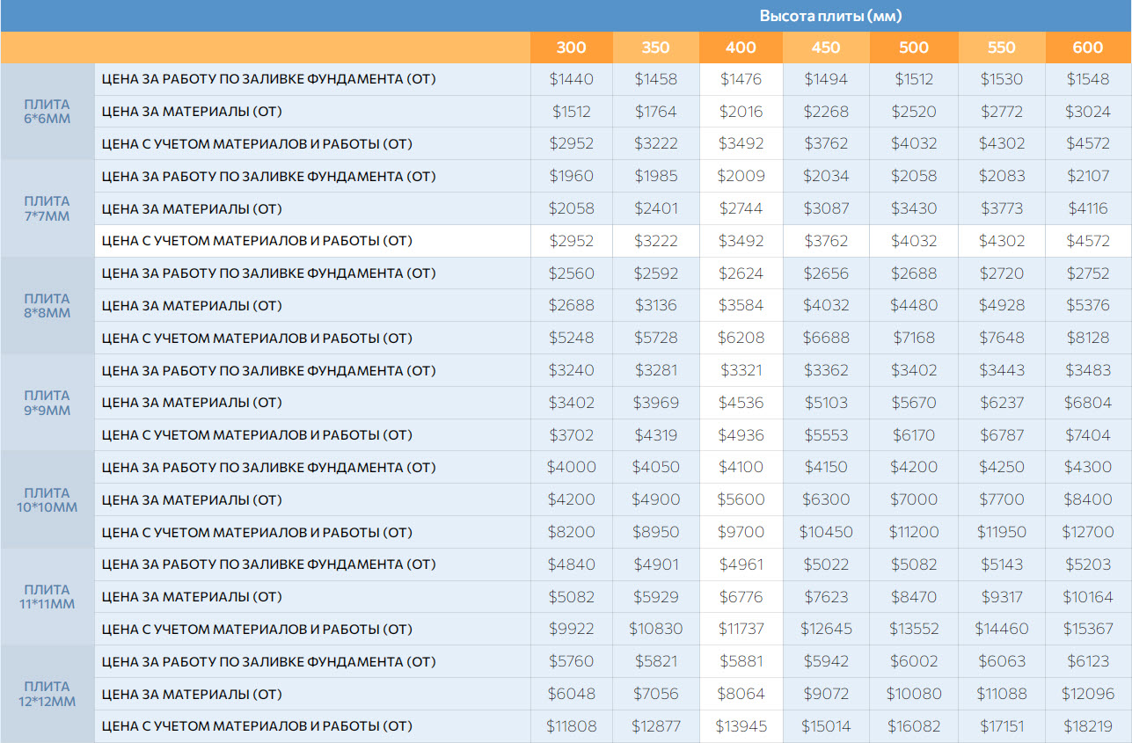Click the $2744 price cell
The image size is (1132, 743).
pyautogui.click(x=741, y=208)
